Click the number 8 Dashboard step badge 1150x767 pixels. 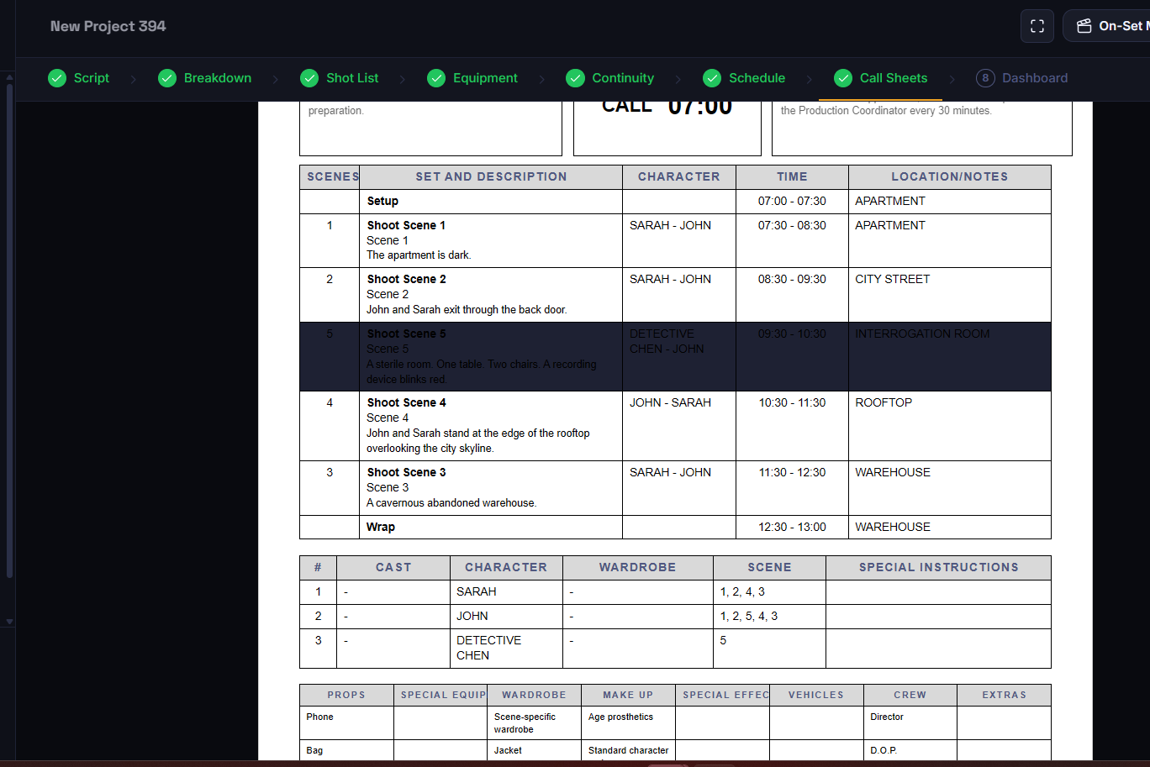(x=984, y=78)
